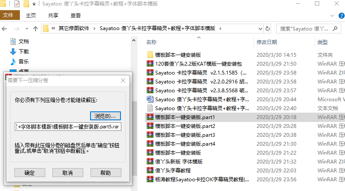Click the Sayatoo folder breadcrumb segment
345x191 pixels.
pos(158,28)
